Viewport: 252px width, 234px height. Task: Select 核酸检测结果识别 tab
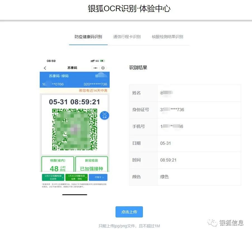168,37
